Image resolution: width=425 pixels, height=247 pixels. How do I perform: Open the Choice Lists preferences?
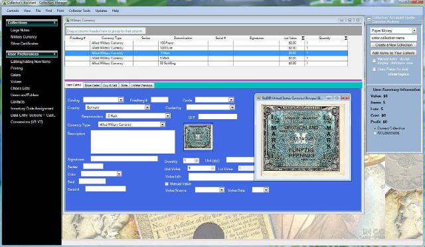coord(20,88)
